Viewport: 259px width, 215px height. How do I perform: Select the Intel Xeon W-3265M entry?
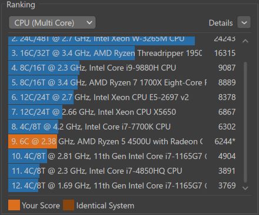(x=122, y=40)
